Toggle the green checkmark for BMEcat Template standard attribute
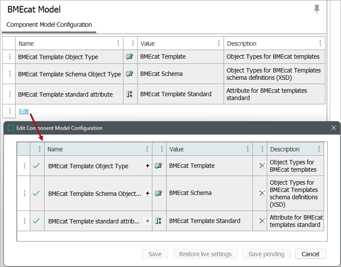Viewport: 341px width, 267px height. (37, 221)
